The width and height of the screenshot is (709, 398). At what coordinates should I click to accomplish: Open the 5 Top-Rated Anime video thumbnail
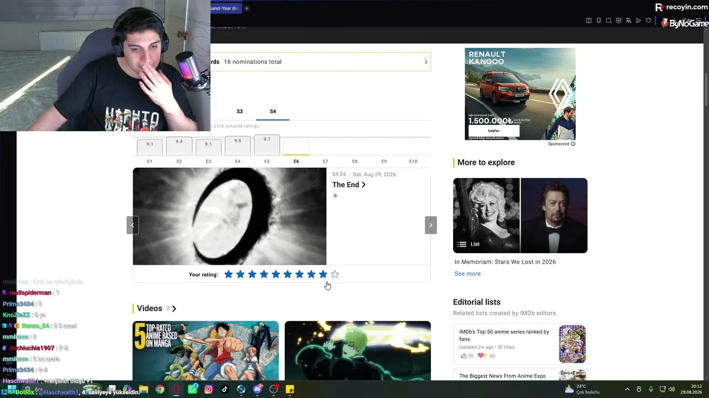click(x=205, y=350)
